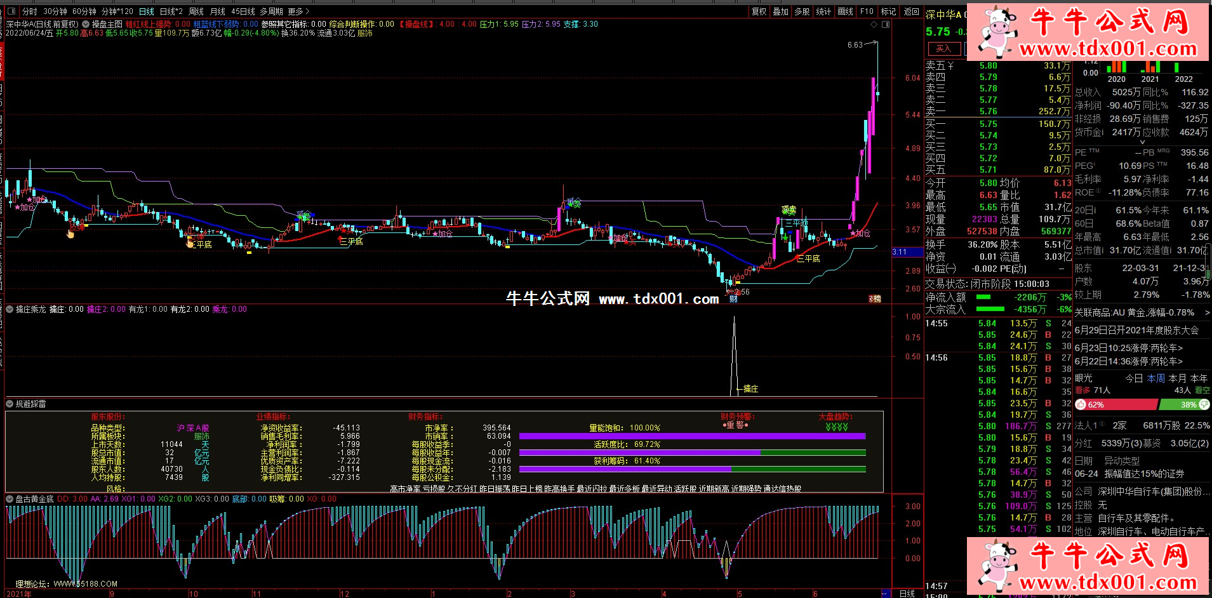Image resolution: width=1212 pixels, height=598 pixels.
Task: Click the diamond icon at chart top-right
Action: pyautogui.click(x=874, y=24)
